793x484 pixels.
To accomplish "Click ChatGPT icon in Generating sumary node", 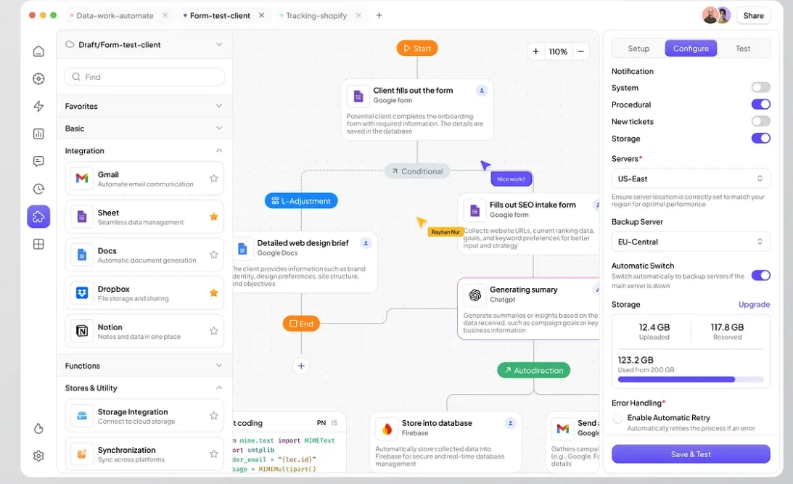I will coord(475,295).
